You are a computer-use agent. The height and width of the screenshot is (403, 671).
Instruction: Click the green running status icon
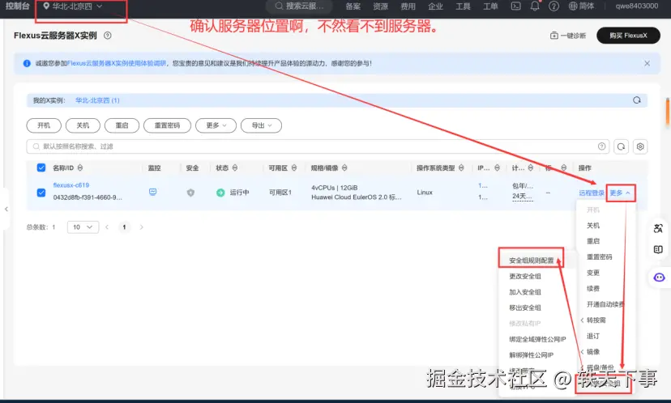[220, 193]
